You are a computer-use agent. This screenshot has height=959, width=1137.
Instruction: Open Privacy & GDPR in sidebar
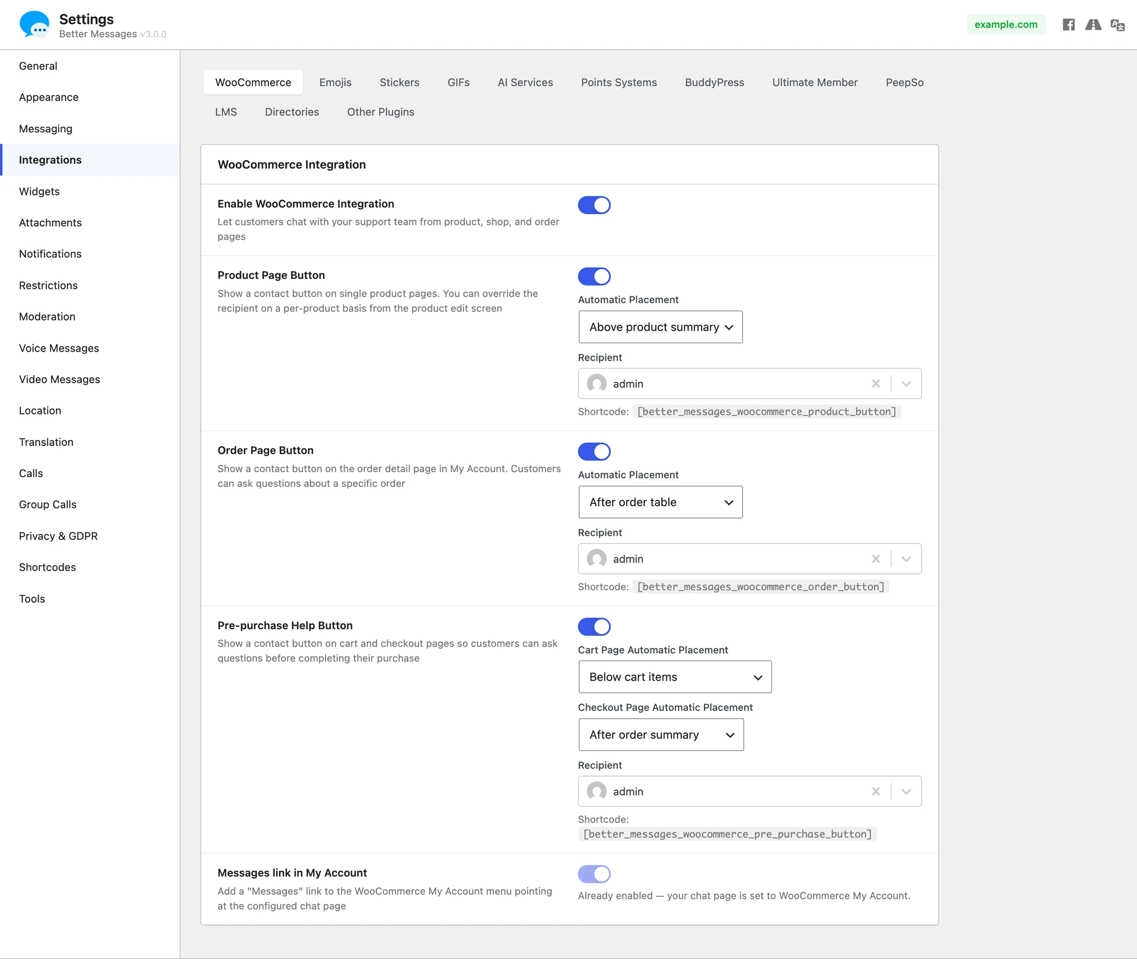[x=90, y=536]
